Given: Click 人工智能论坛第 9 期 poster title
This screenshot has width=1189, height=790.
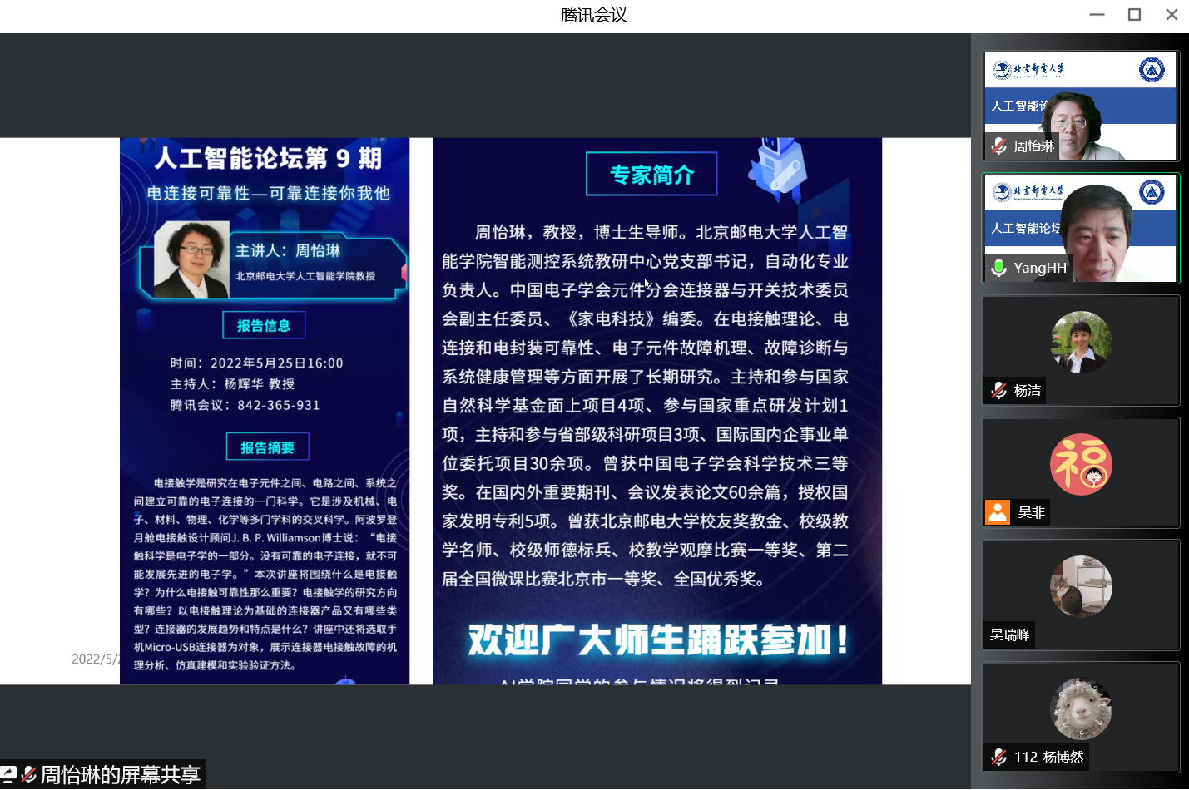Looking at the screenshot, I should [x=268, y=158].
